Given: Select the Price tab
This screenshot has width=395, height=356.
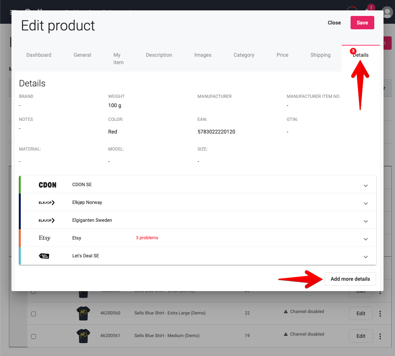Looking at the screenshot, I should (282, 55).
